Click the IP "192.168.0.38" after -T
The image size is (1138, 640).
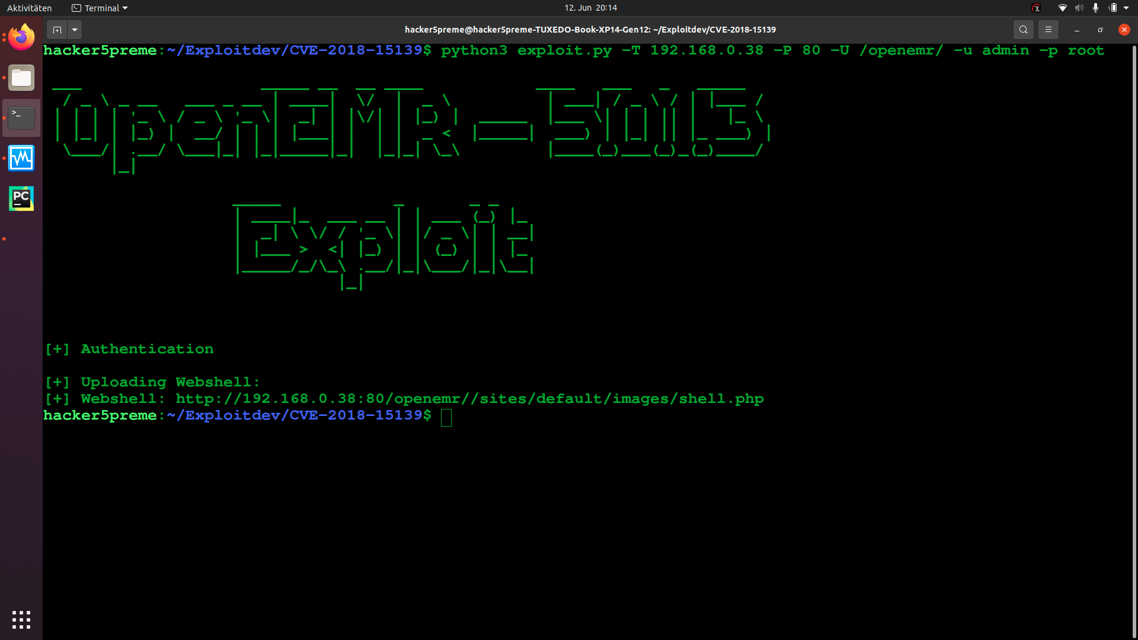tap(707, 50)
